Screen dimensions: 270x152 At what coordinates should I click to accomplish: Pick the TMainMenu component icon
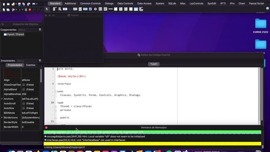click(x=55, y=9)
